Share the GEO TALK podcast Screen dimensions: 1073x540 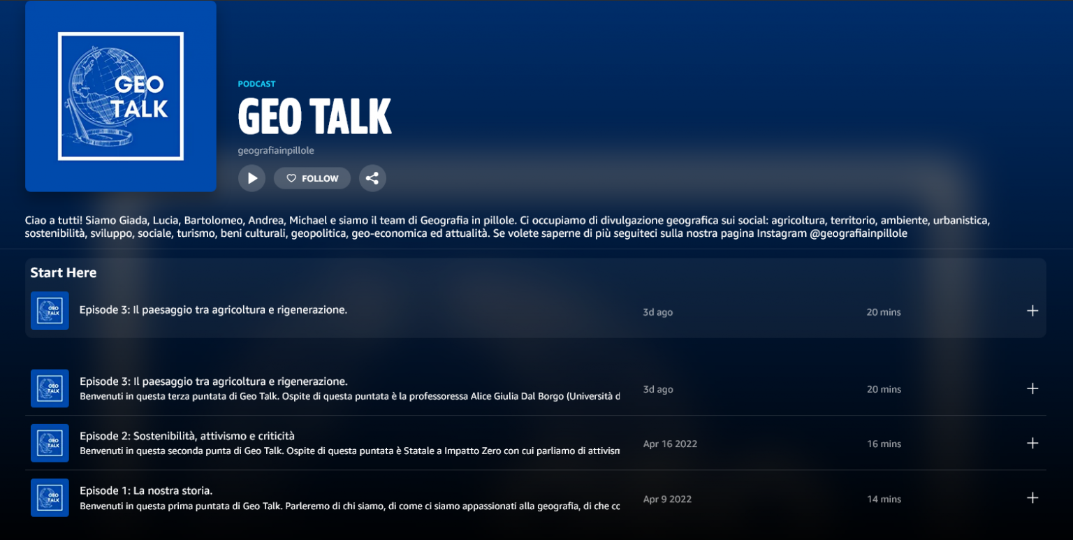point(372,178)
